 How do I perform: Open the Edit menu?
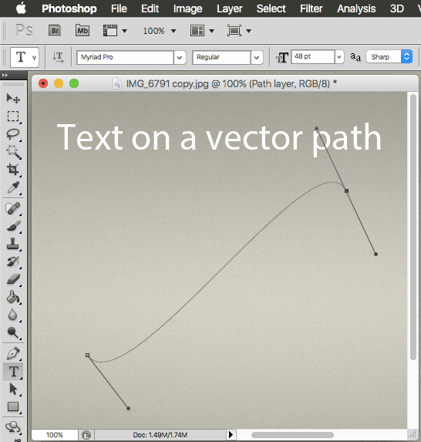(x=150, y=8)
